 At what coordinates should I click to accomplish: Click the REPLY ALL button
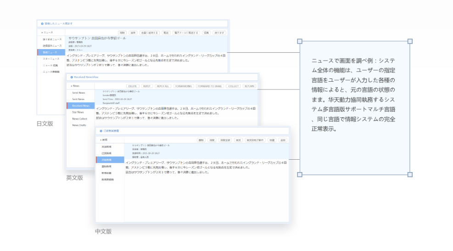coord(162,86)
